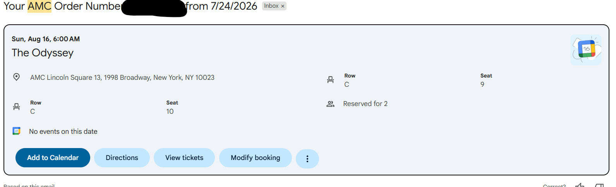Click the people icon by Reserved for 2
Screen dimensions: 616x187
[330, 104]
